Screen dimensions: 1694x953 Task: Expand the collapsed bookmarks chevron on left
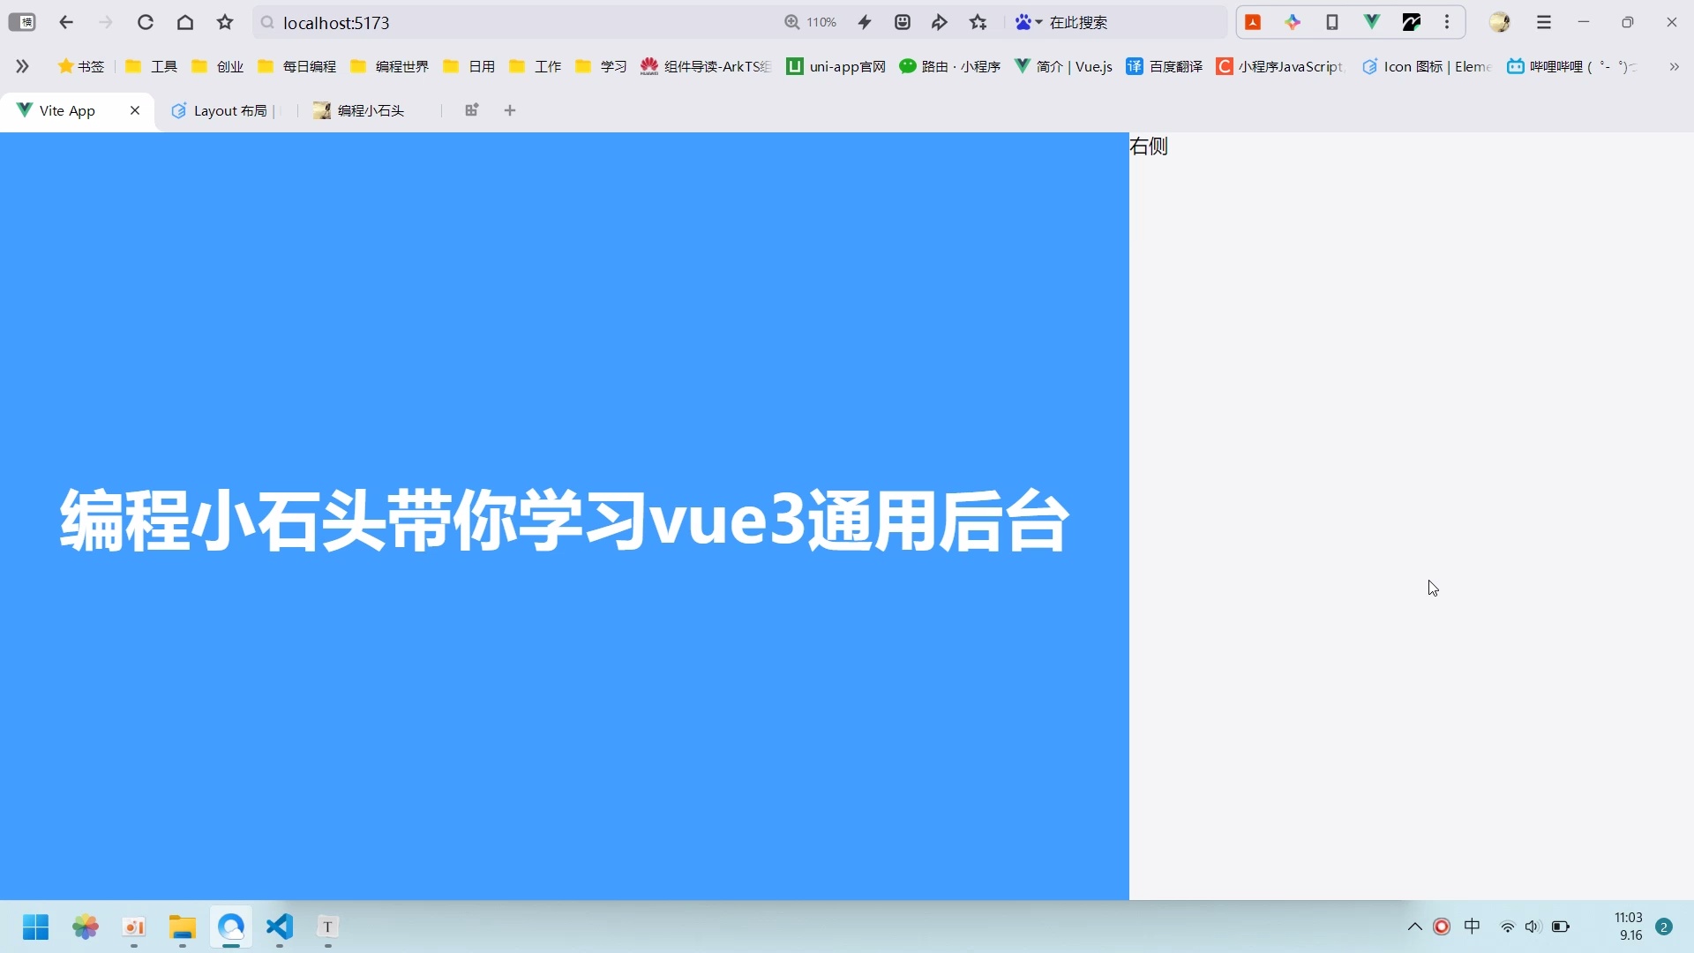click(23, 66)
